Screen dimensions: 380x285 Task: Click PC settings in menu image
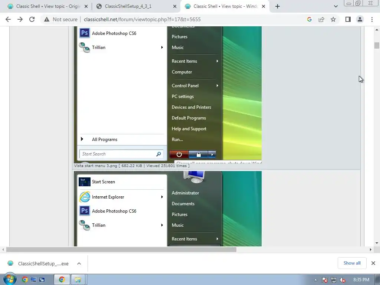coord(183,96)
